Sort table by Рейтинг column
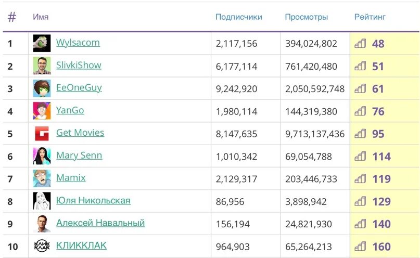This screenshot has width=420, height=258. [x=370, y=17]
